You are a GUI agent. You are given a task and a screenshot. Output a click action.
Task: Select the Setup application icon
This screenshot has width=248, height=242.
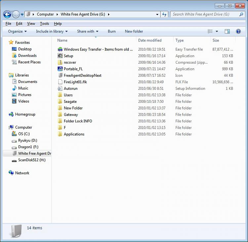coord(60,56)
